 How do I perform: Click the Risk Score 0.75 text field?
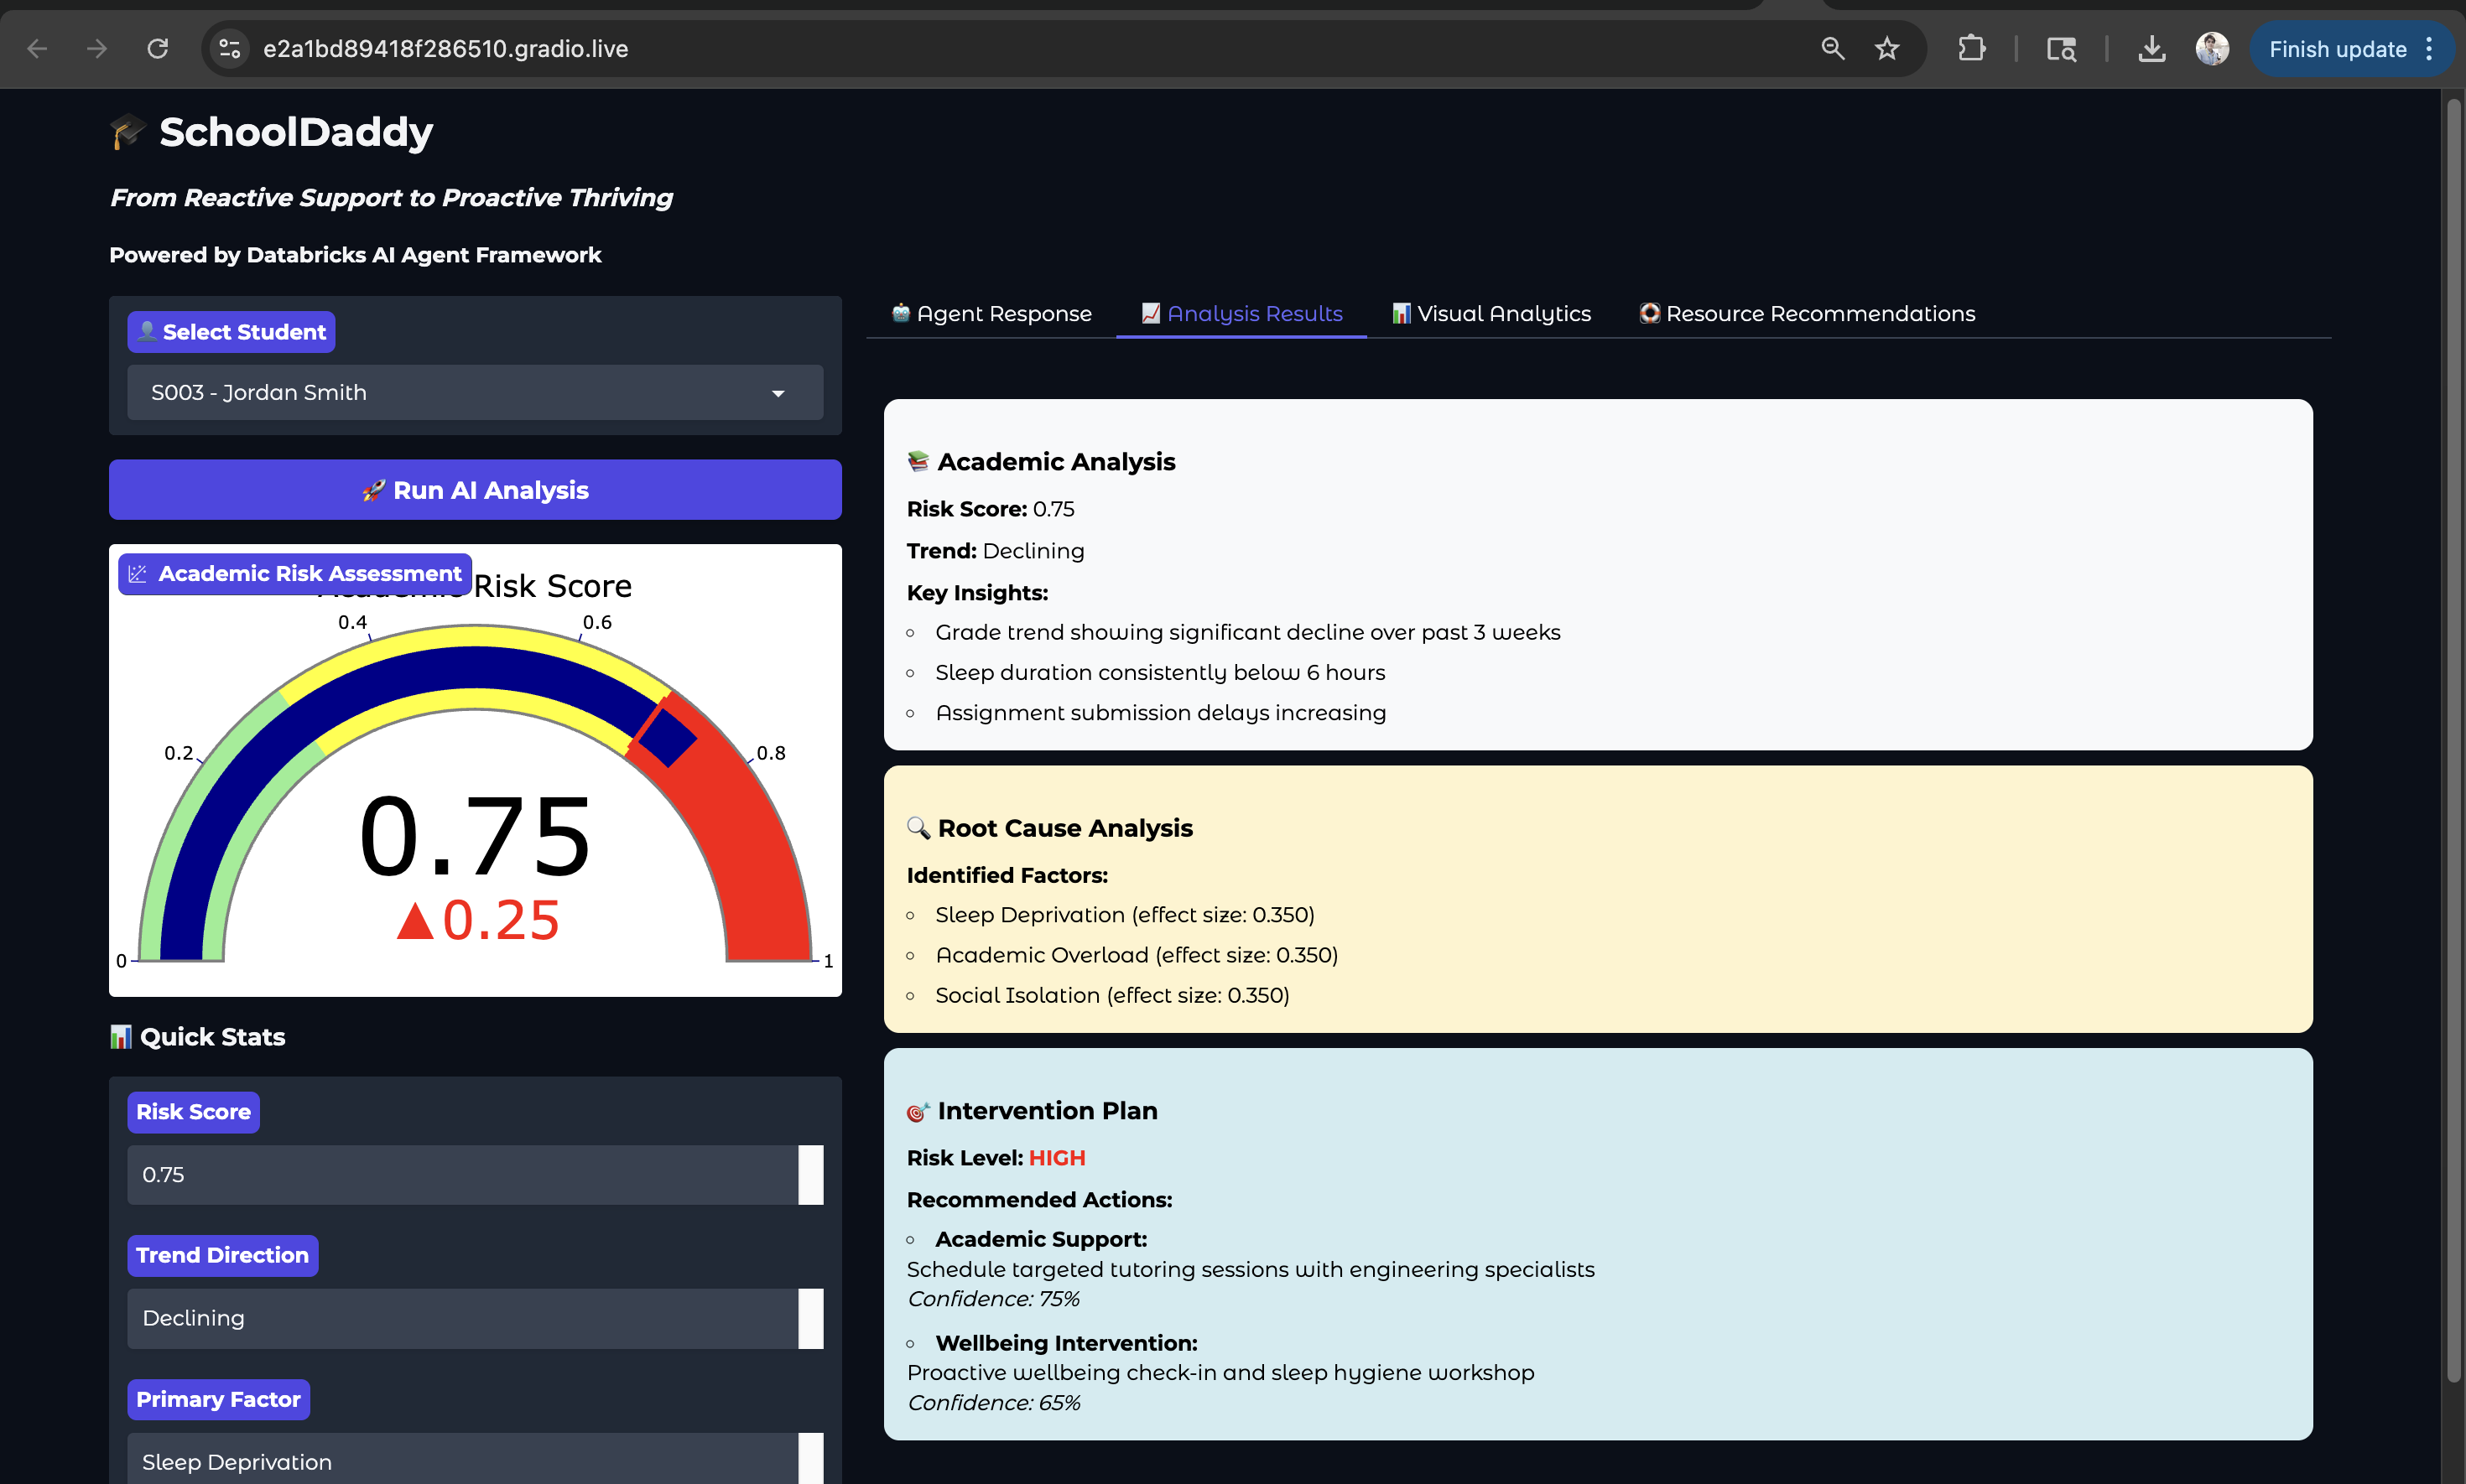(x=462, y=1175)
